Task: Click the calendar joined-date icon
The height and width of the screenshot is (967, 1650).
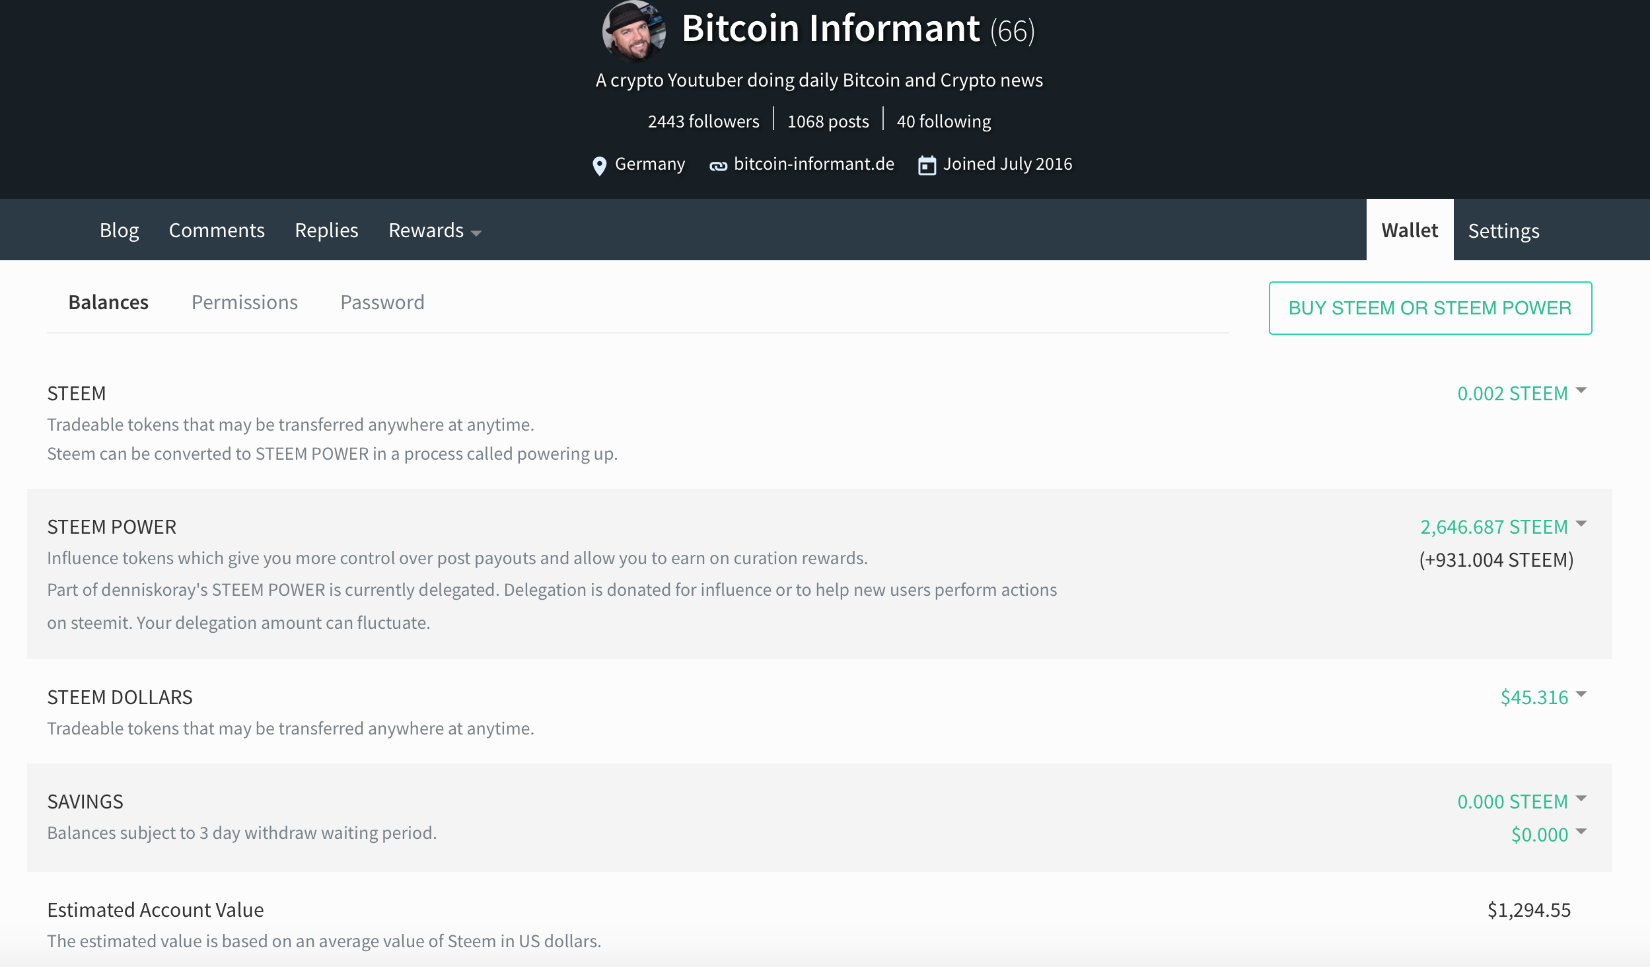Action: click(927, 166)
